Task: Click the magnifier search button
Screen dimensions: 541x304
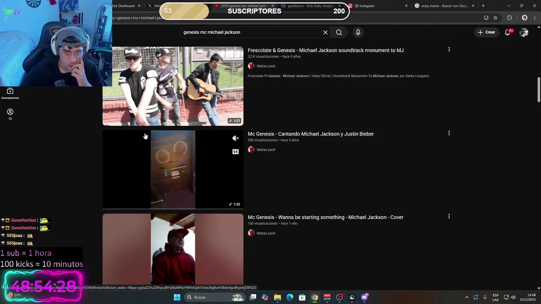Action: (339, 32)
